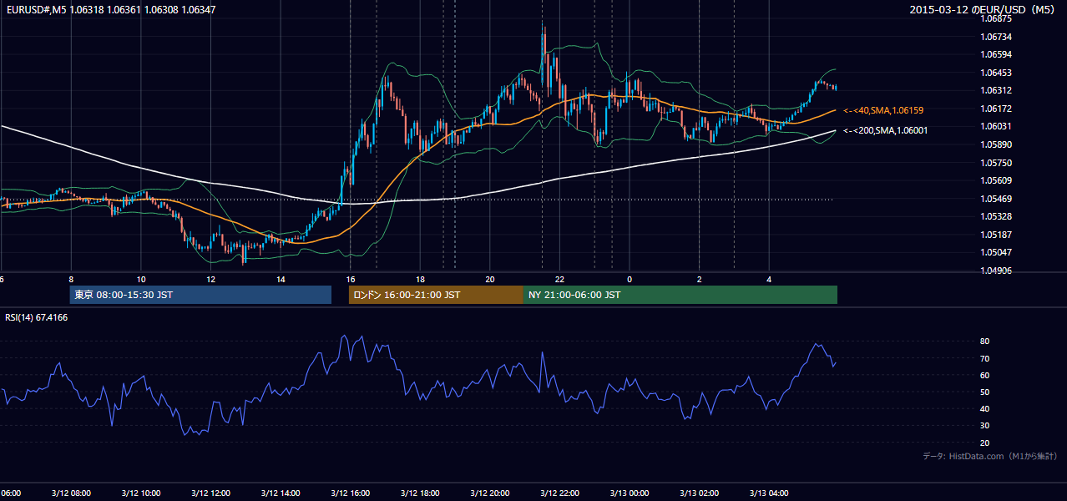Screen dimensions: 1067x501
Task: Click price level 1.05469 on axis
Action: pos(996,199)
